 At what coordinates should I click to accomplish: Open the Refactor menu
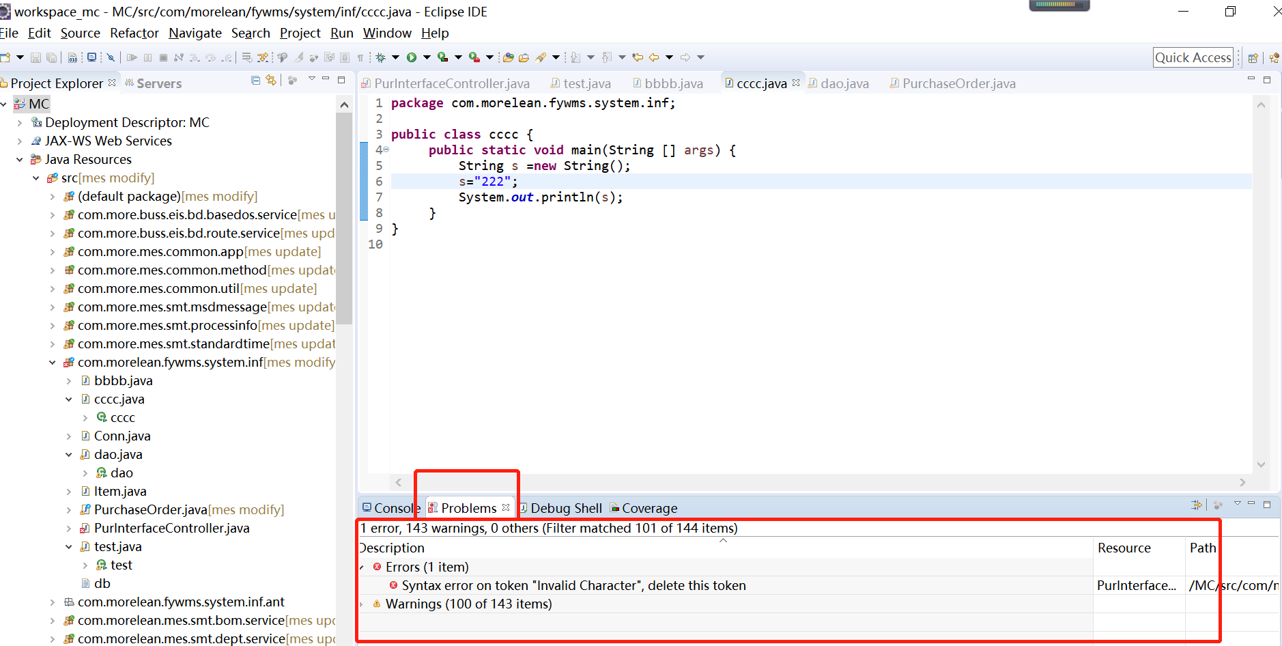click(134, 33)
